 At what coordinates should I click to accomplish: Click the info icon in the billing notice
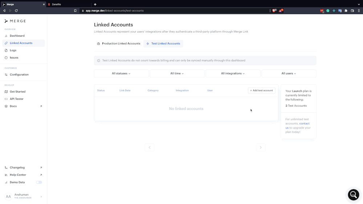pos(99,60)
